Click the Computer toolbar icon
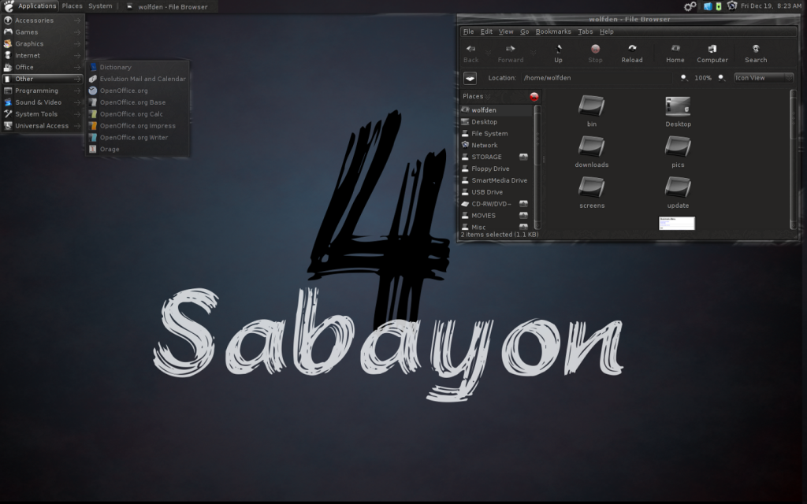 [712, 53]
